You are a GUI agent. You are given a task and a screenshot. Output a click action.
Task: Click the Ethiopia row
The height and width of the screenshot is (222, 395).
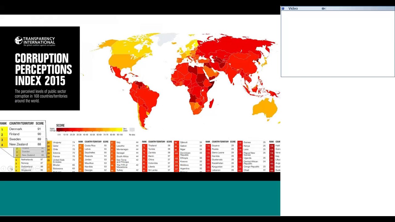tap(189, 158)
